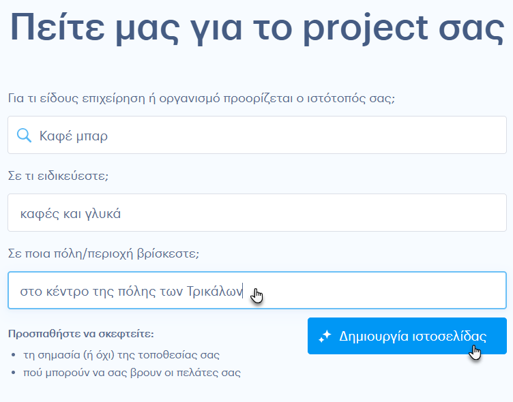Image resolution: width=513 pixels, height=402 pixels.
Task: Place the cursor on the word μπαρ
Action: [x=92, y=137]
